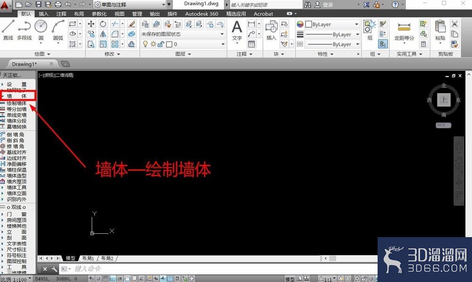Switch to the Drawing1* file tab

click(x=25, y=64)
